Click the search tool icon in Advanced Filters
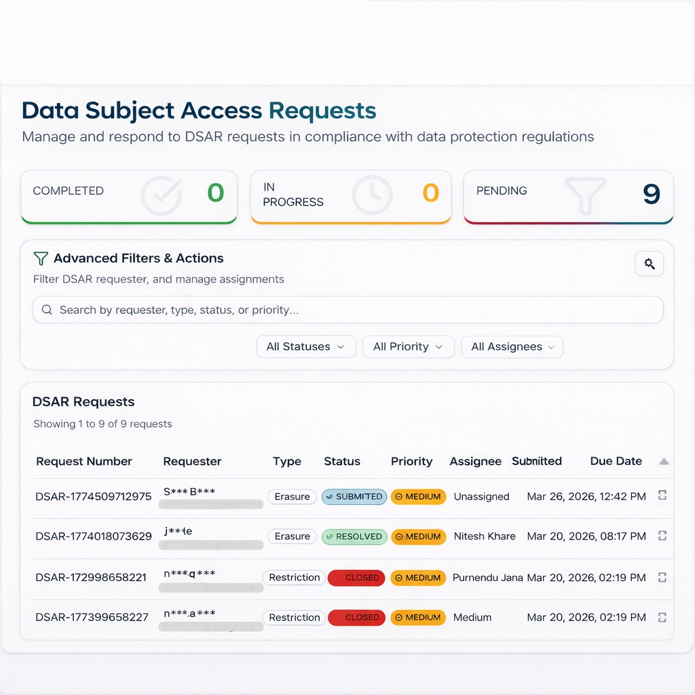 [x=649, y=264]
